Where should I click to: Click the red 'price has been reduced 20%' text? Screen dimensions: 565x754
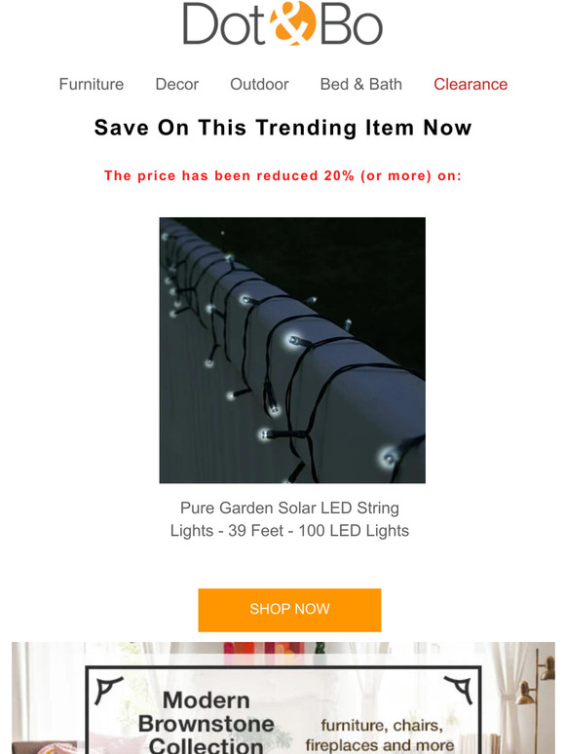click(x=282, y=175)
